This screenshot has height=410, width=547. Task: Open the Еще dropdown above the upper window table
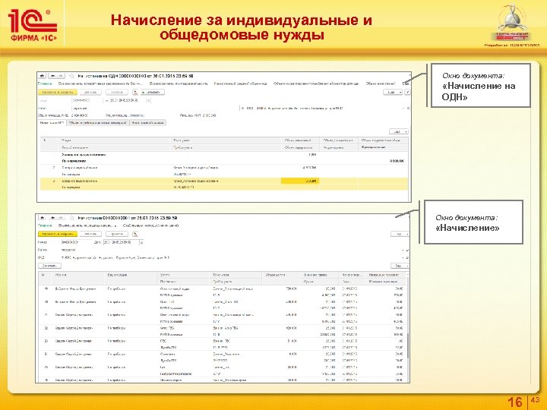(x=399, y=131)
